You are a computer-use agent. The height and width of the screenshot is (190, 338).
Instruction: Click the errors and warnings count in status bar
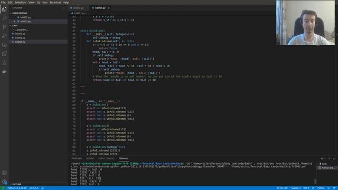[34, 188]
